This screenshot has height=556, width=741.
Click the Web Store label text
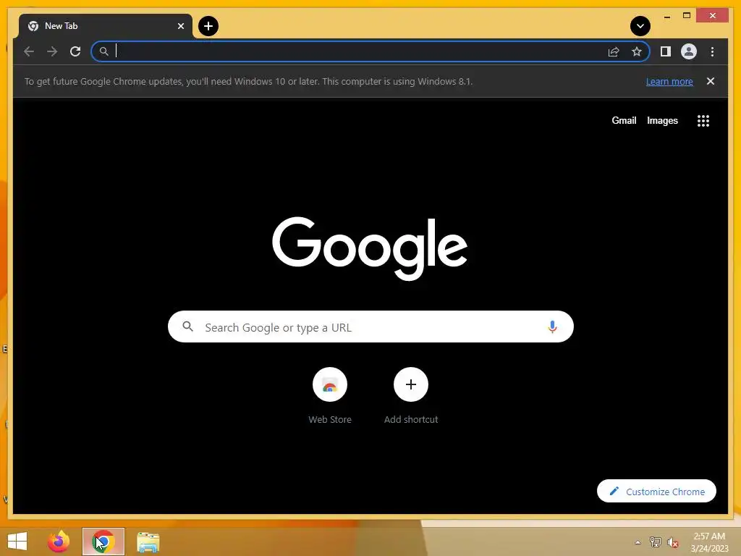pyautogui.click(x=330, y=419)
